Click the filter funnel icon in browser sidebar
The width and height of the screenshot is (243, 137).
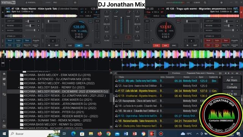[4, 84]
